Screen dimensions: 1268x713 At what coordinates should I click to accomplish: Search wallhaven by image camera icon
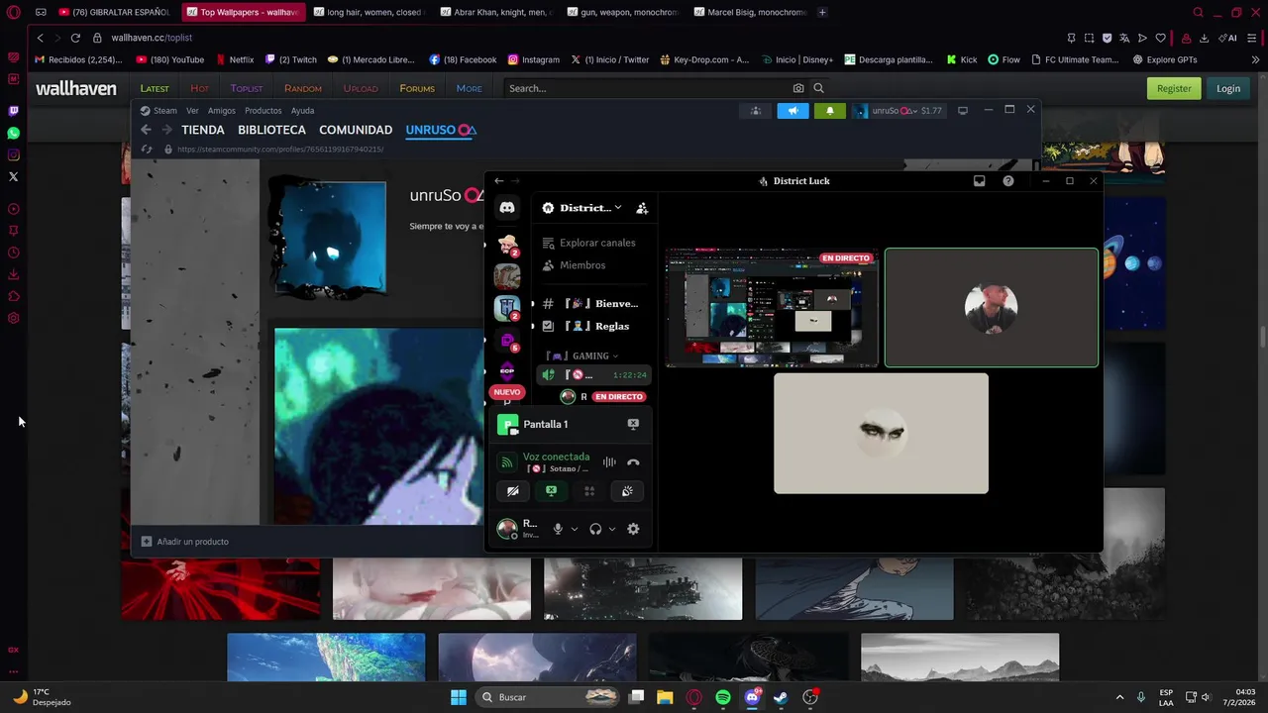coord(798,88)
